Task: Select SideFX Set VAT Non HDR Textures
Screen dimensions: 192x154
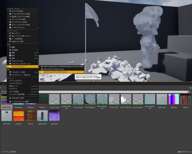Action: point(62,72)
